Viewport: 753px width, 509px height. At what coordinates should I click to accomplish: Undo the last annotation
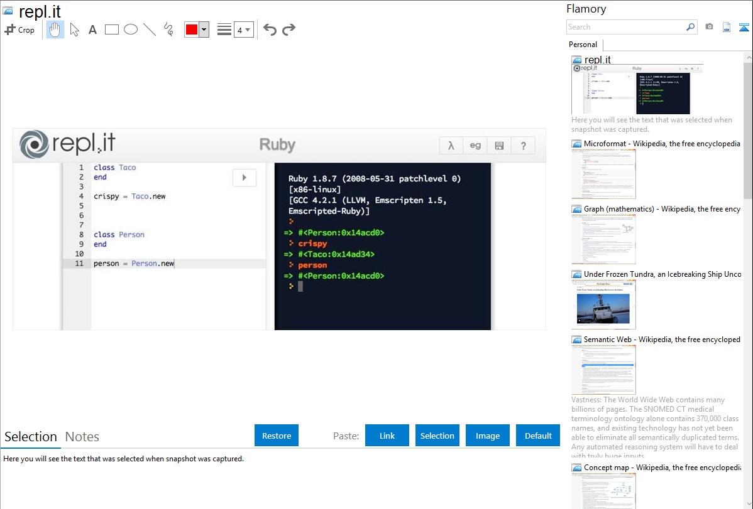coord(270,29)
